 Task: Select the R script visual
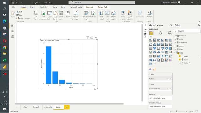click(x=162, y=56)
